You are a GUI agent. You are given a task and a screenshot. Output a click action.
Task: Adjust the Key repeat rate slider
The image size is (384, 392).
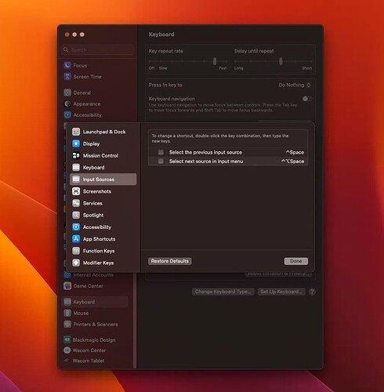click(215, 61)
